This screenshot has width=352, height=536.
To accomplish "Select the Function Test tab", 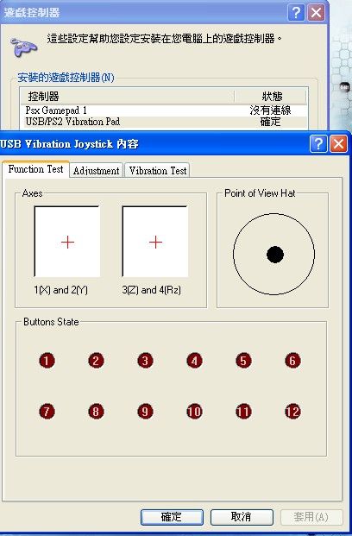I will [x=35, y=169].
